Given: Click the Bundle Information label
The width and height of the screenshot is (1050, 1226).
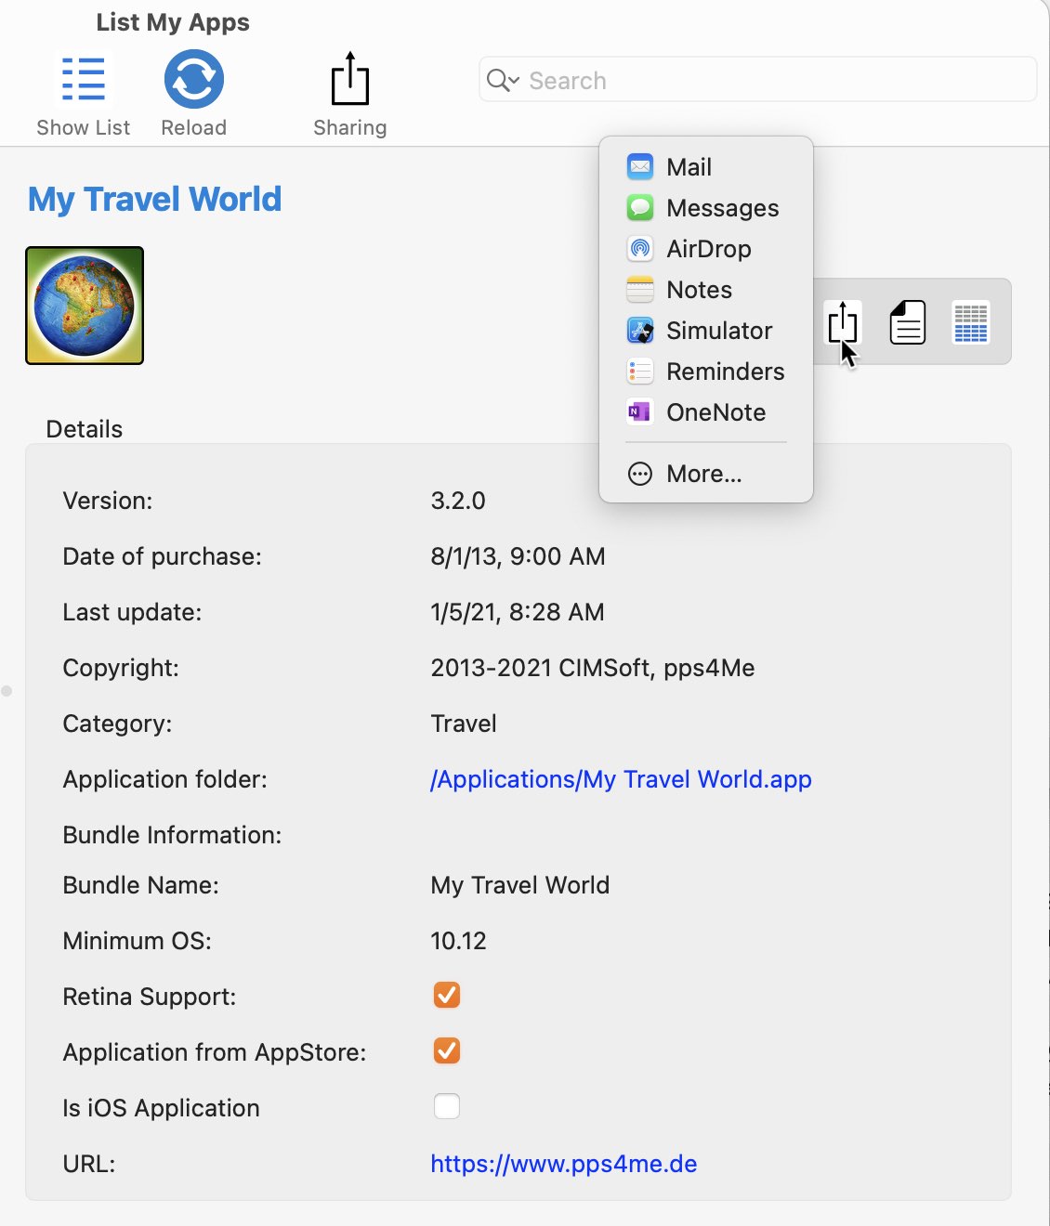Looking at the screenshot, I should coord(172,835).
